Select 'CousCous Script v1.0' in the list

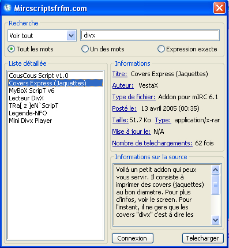tap(55, 76)
